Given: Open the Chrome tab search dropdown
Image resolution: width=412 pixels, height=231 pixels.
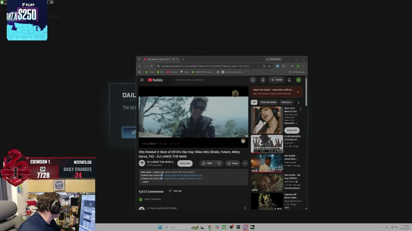Looking at the screenshot, I should pyautogui.click(x=139, y=59).
